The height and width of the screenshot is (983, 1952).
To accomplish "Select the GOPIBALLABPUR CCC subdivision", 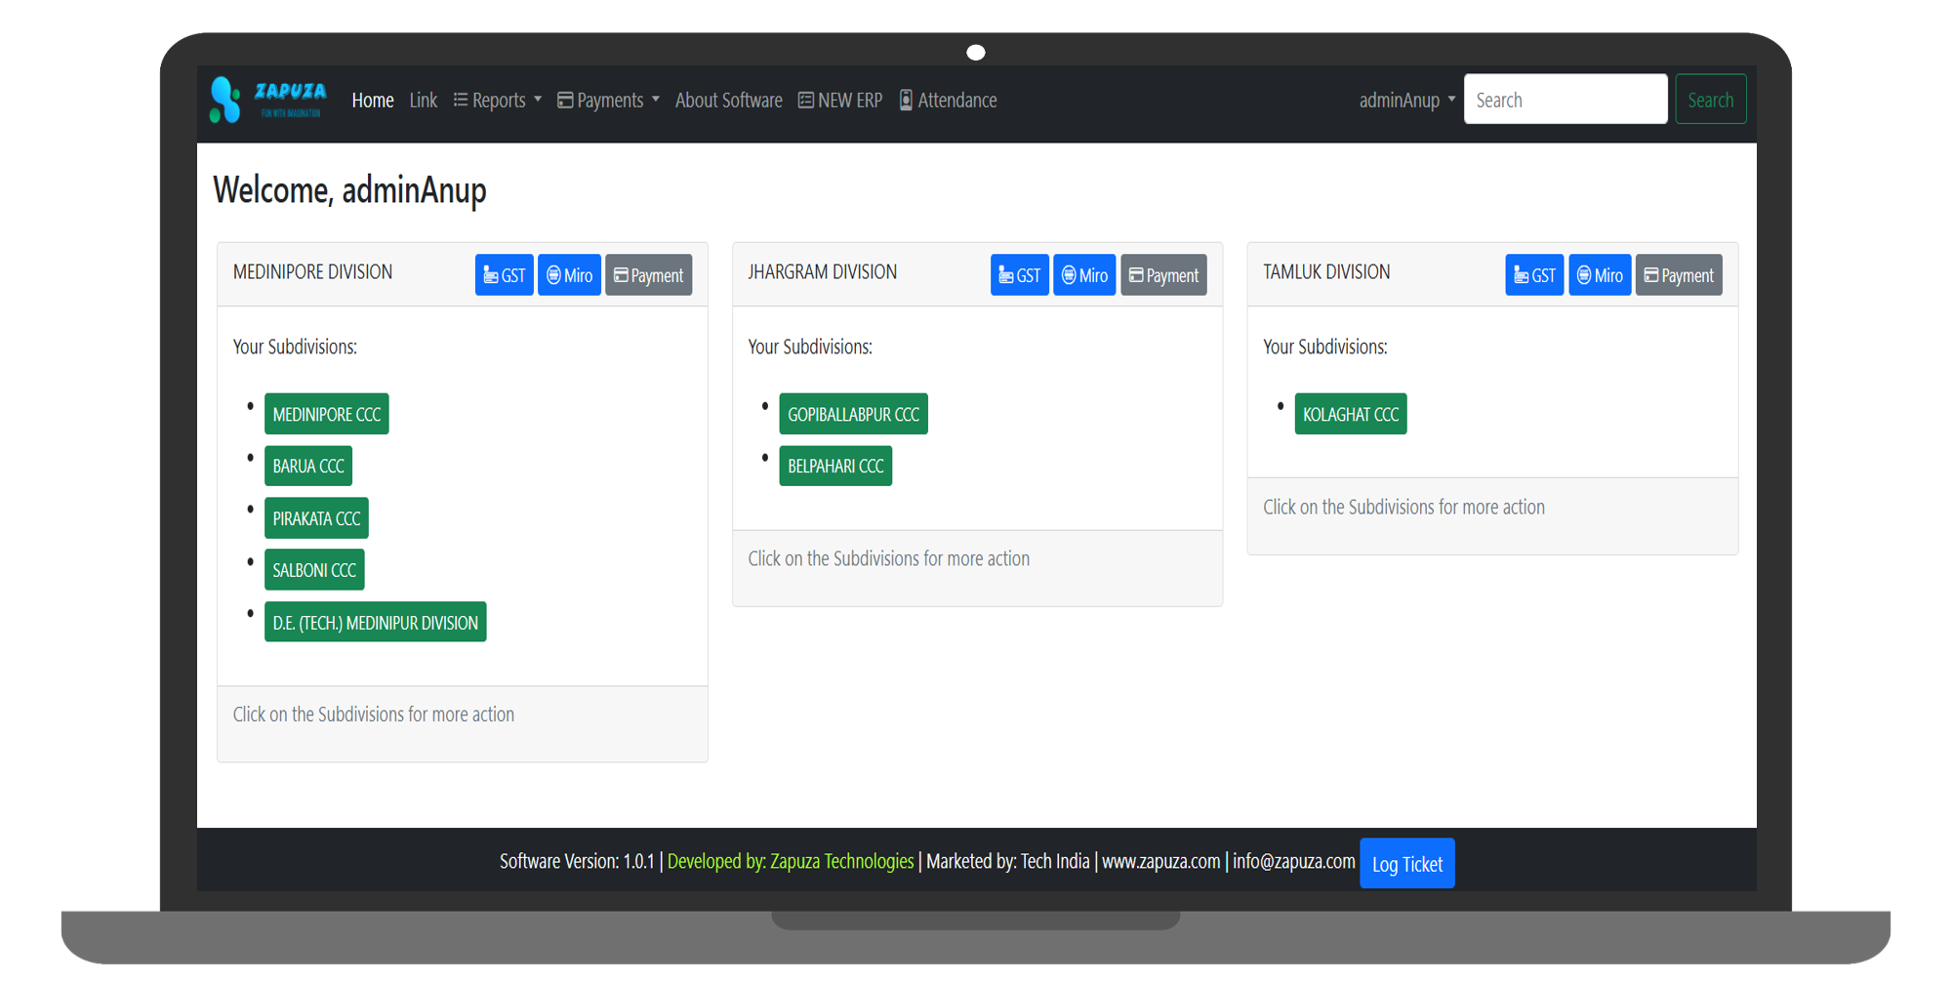I will pyautogui.click(x=854, y=414).
